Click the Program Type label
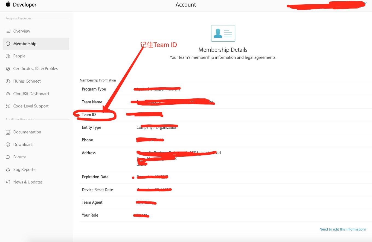 [x=94, y=89]
